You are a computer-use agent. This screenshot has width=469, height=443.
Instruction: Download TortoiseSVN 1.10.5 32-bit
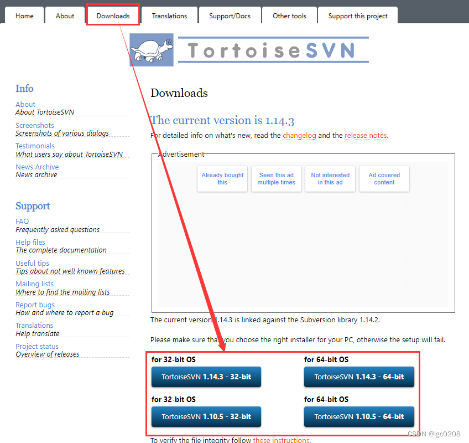click(206, 416)
